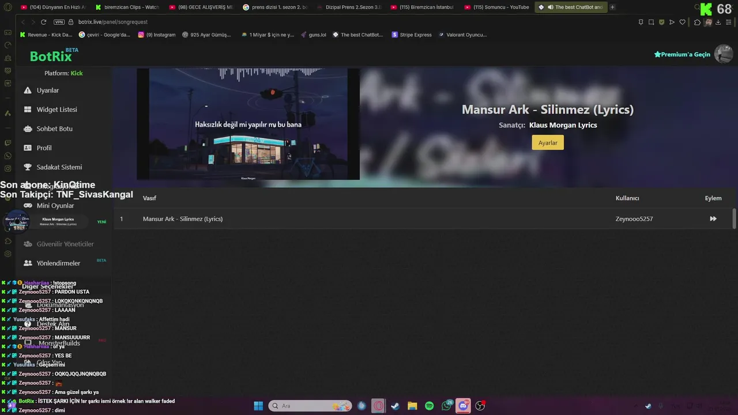
Task: Click the song video thumbnail
Action: tap(248, 124)
